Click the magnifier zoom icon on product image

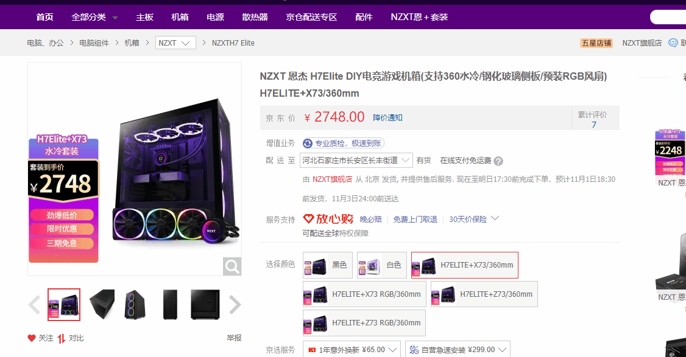tap(232, 266)
